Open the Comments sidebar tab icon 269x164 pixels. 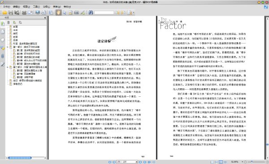(3, 48)
